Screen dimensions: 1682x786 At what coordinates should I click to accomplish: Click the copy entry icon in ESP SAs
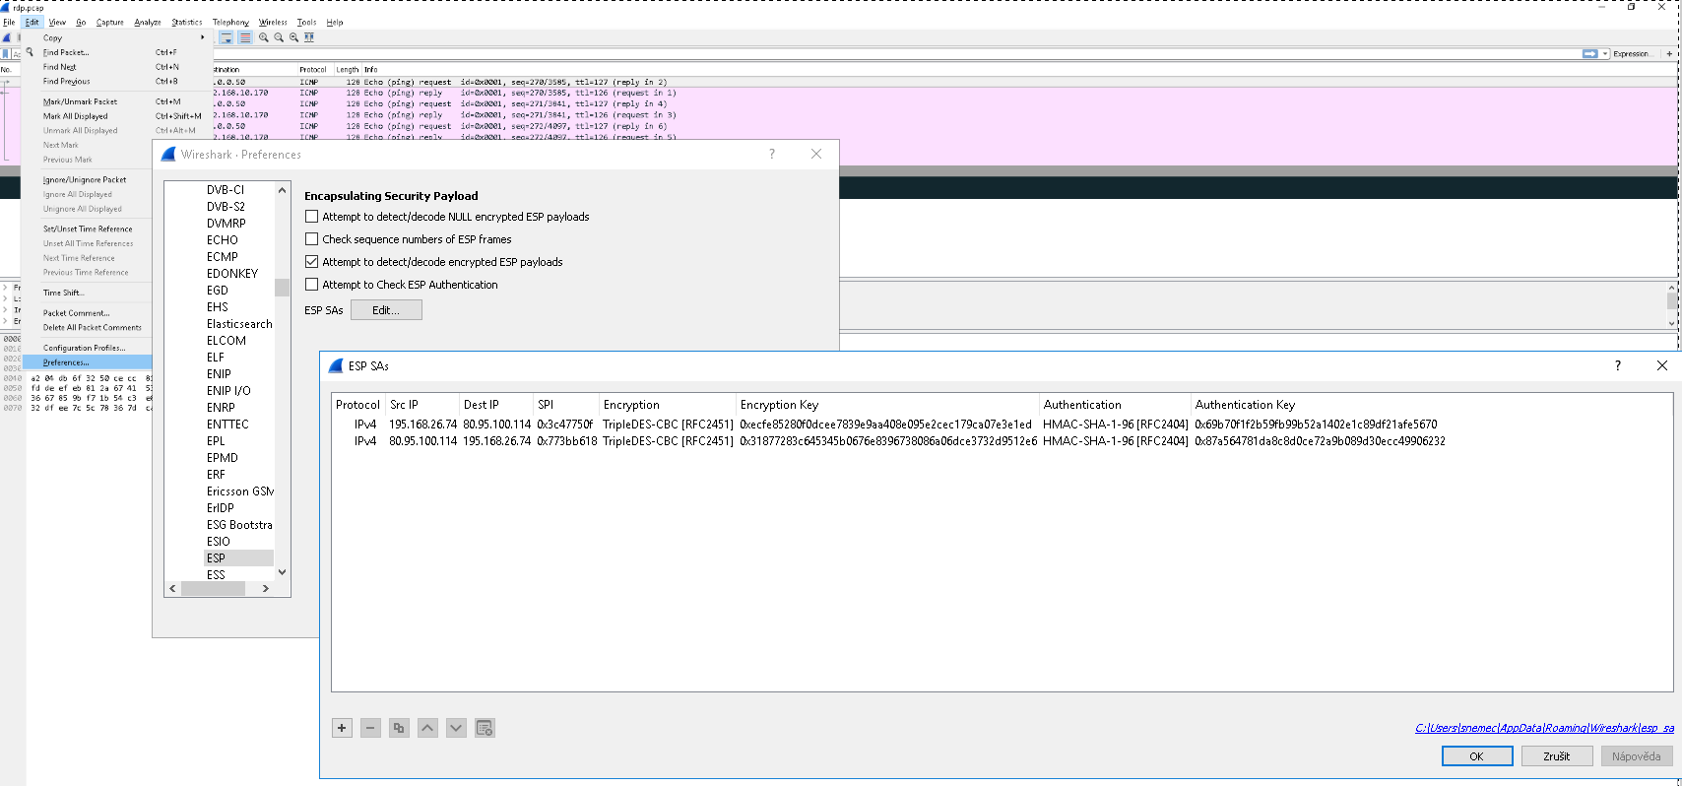pos(399,728)
